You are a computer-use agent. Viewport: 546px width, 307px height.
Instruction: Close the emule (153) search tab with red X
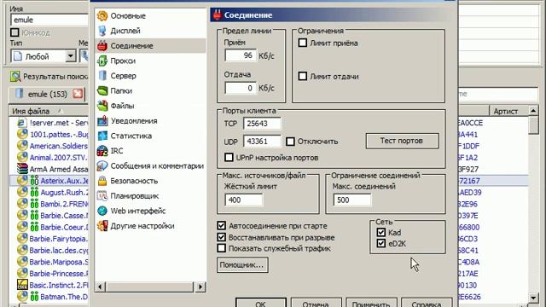(x=78, y=94)
